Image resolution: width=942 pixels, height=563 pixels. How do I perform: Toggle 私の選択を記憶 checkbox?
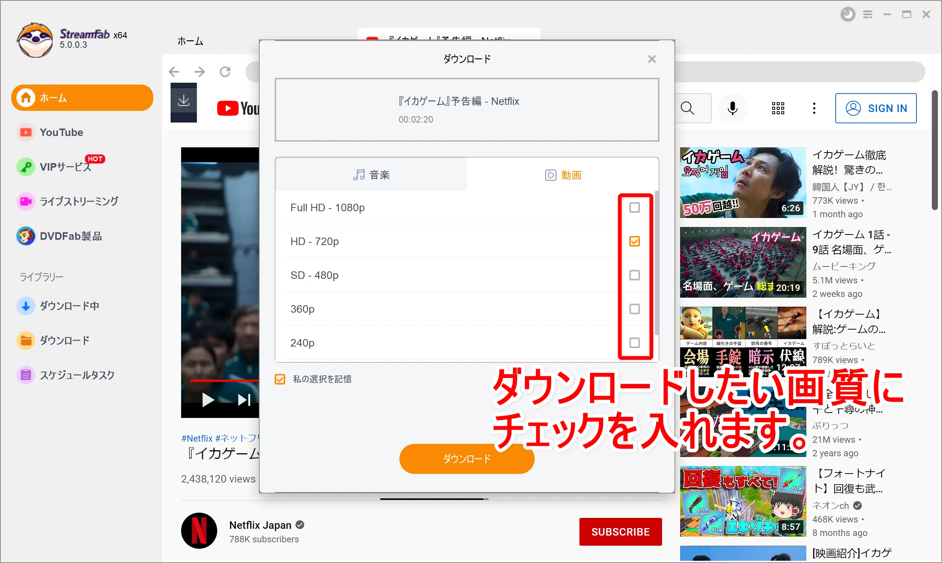[x=280, y=379]
